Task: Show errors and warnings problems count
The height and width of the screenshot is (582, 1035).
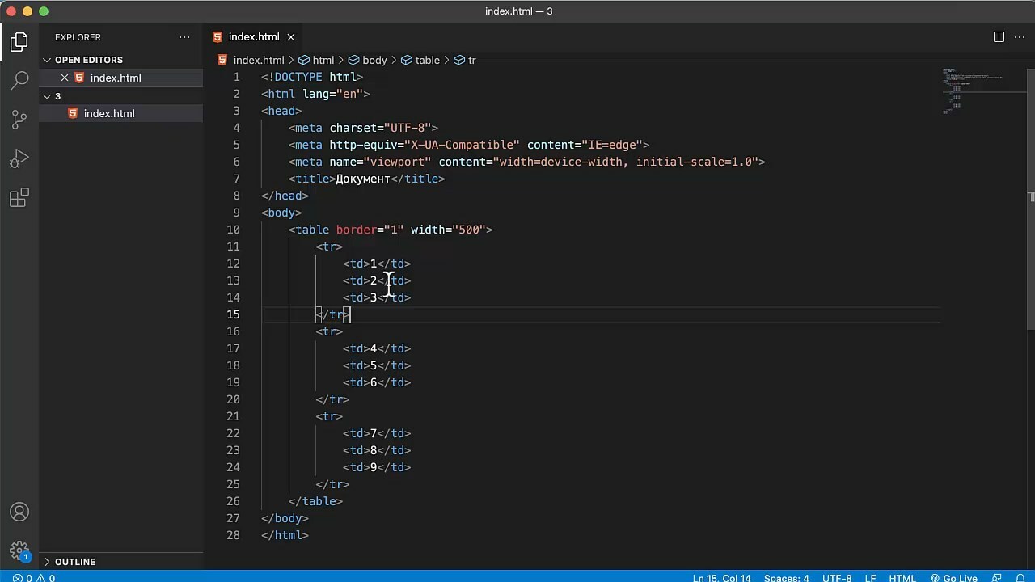Action: [33, 578]
